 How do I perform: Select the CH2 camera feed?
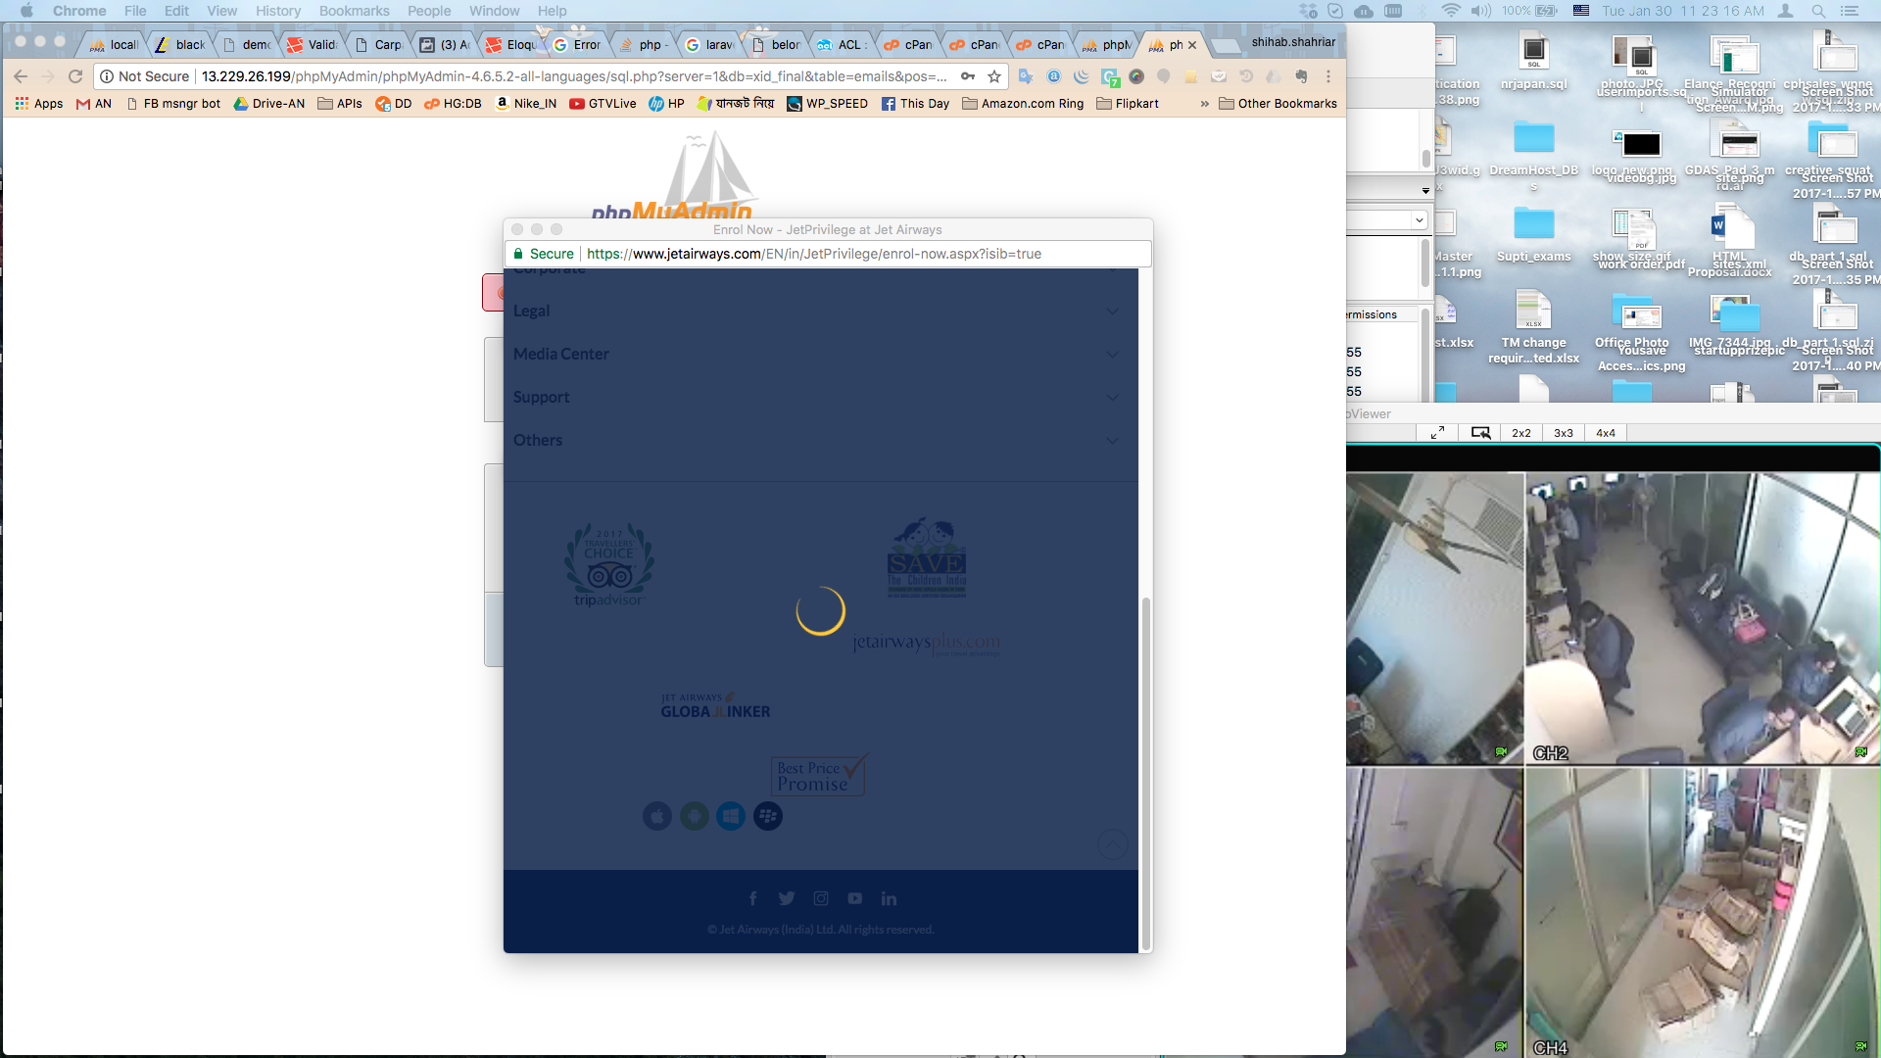(x=1702, y=617)
